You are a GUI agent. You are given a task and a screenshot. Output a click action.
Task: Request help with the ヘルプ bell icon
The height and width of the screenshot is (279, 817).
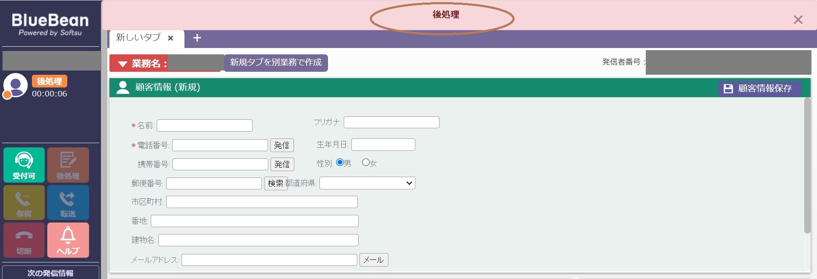click(x=68, y=240)
